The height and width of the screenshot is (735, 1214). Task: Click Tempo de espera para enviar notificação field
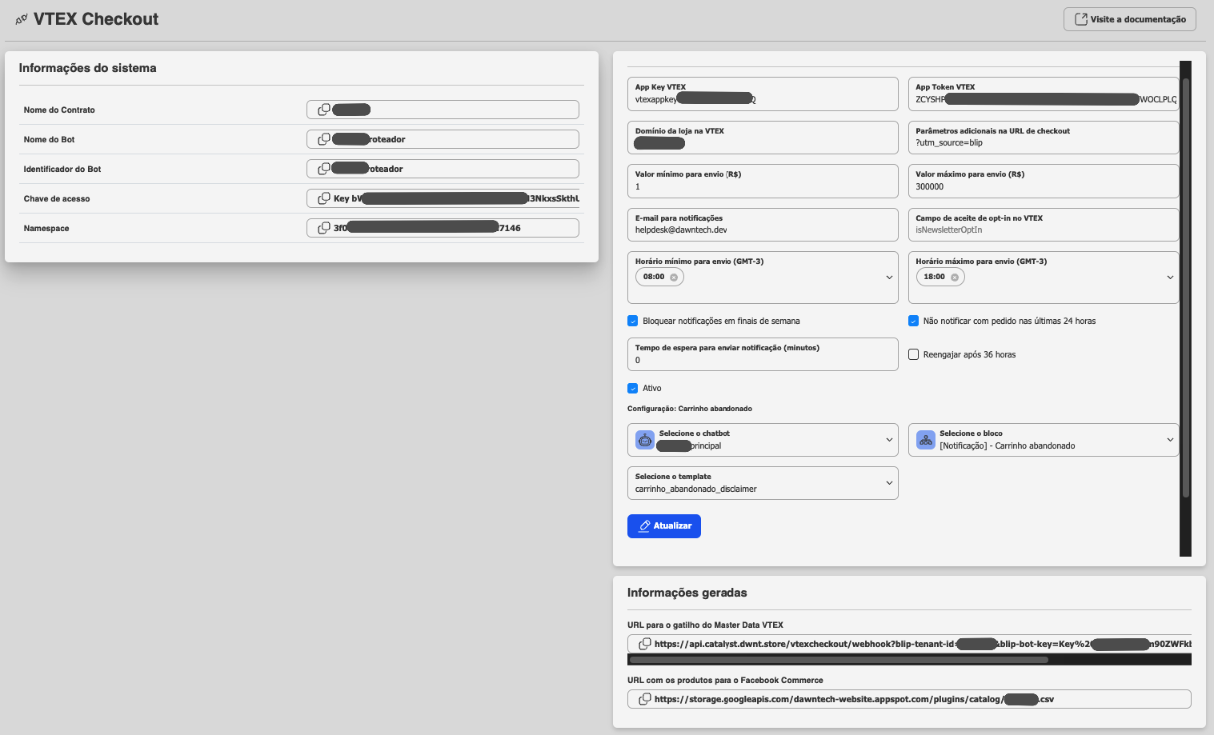(x=763, y=354)
